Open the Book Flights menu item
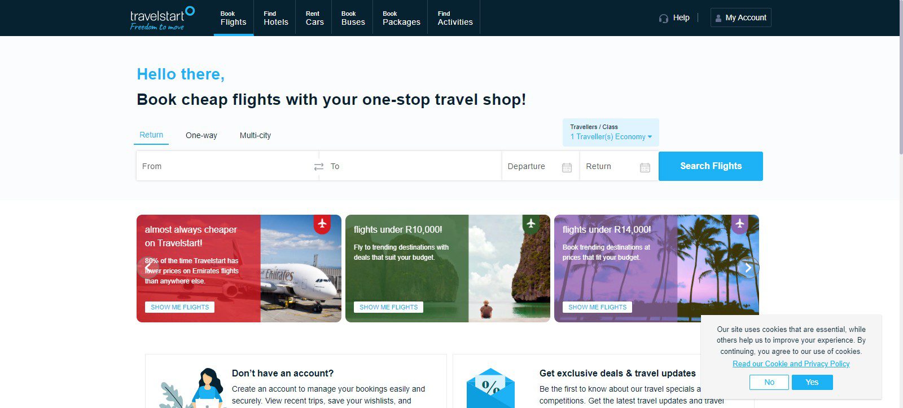Image resolution: width=903 pixels, height=408 pixels. tap(234, 18)
